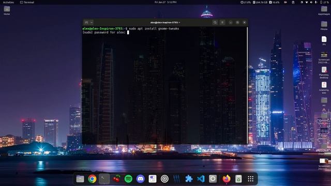Open the circular white ring app in the dock

tap(164, 179)
